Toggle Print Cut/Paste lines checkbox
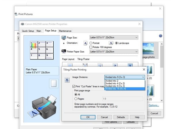 74,86
